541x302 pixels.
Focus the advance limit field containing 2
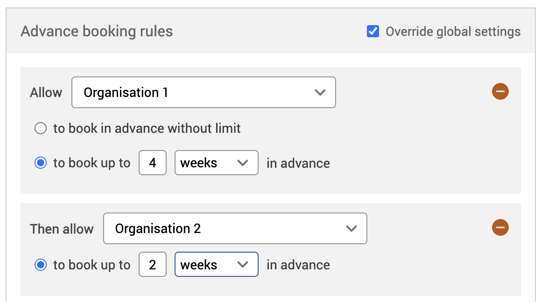point(153,265)
